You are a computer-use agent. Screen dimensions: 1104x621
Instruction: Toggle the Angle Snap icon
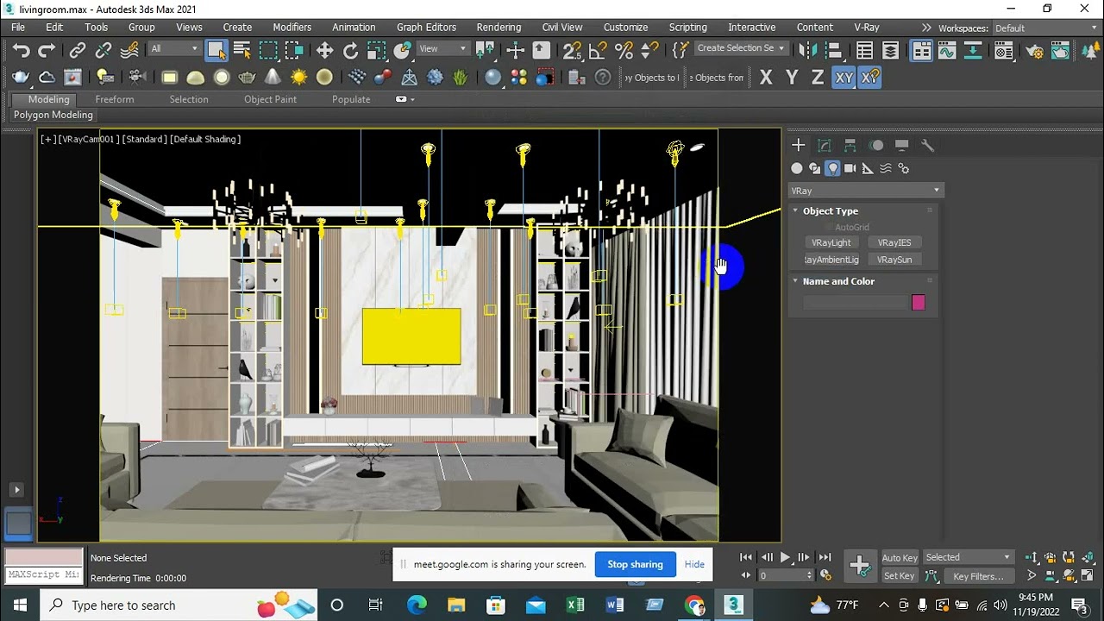(598, 50)
